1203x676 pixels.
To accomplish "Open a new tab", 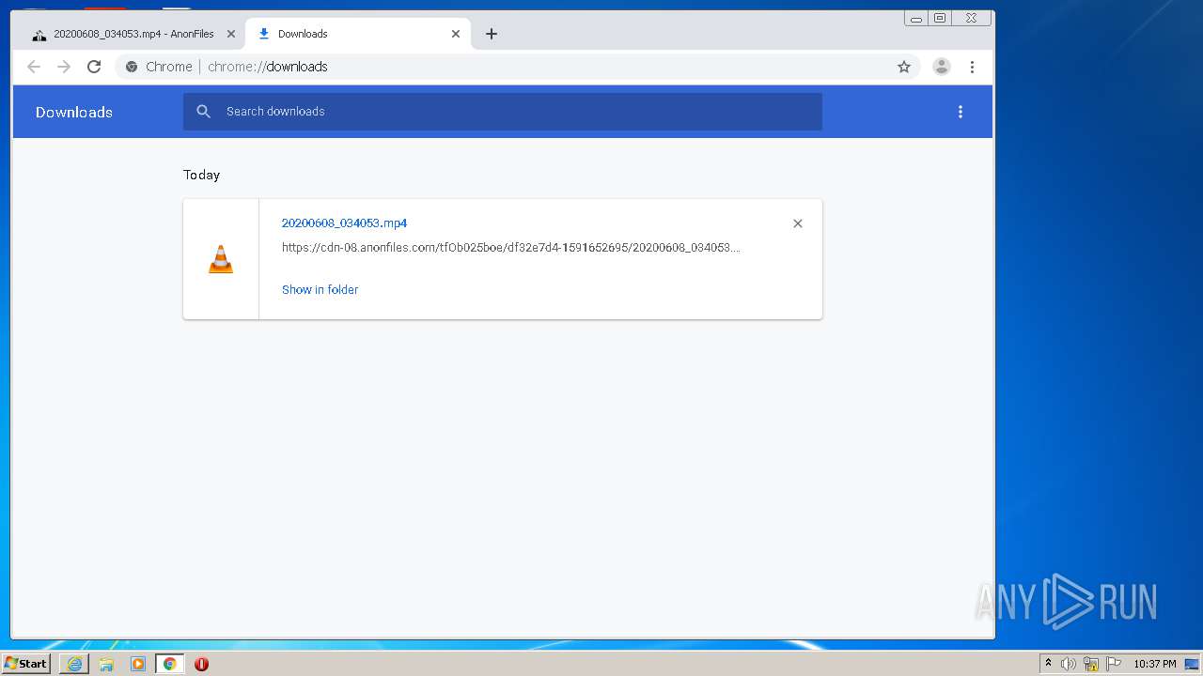I will [x=491, y=34].
